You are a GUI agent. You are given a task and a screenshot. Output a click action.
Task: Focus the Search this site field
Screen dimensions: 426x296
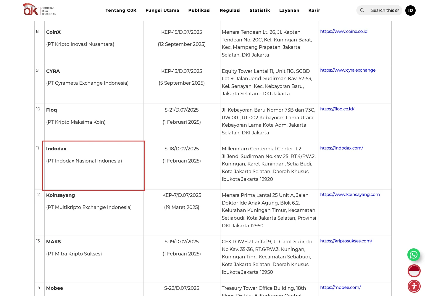pyautogui.click(x=385, y=10)
